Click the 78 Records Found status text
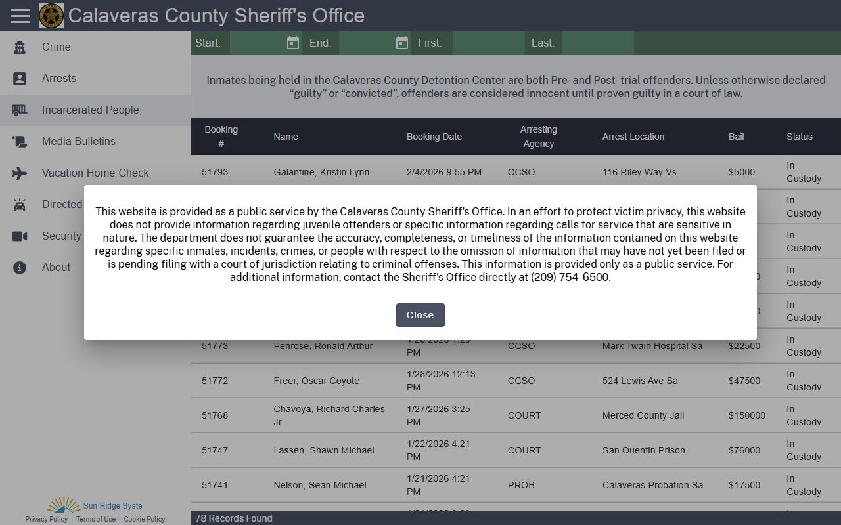The height and width of the screenshot is (525, 841). [x=234, y=518]
